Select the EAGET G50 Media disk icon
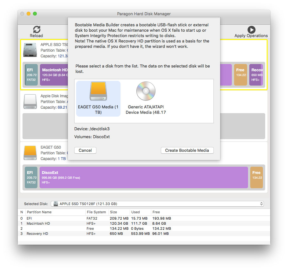 (98, 91)
